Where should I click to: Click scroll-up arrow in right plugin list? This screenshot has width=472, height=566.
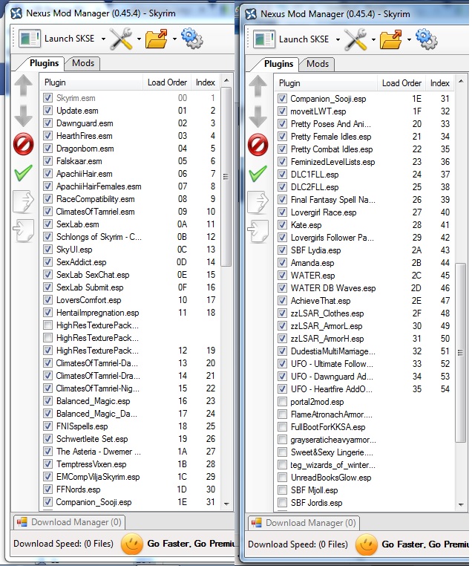(461, 81)
